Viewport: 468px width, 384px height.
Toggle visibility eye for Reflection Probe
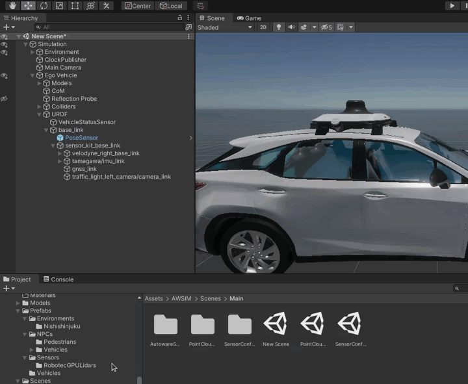4,99
